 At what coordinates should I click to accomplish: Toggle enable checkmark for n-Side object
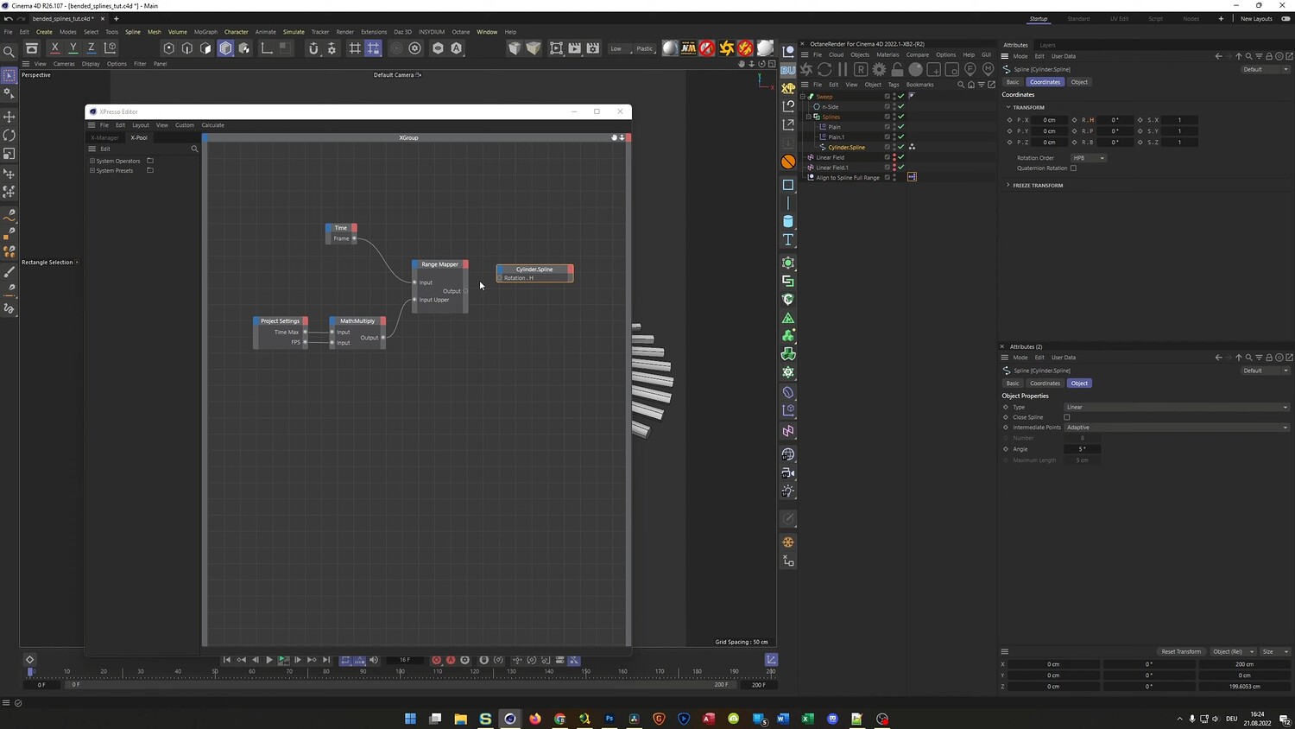click(x=901, y=107)
